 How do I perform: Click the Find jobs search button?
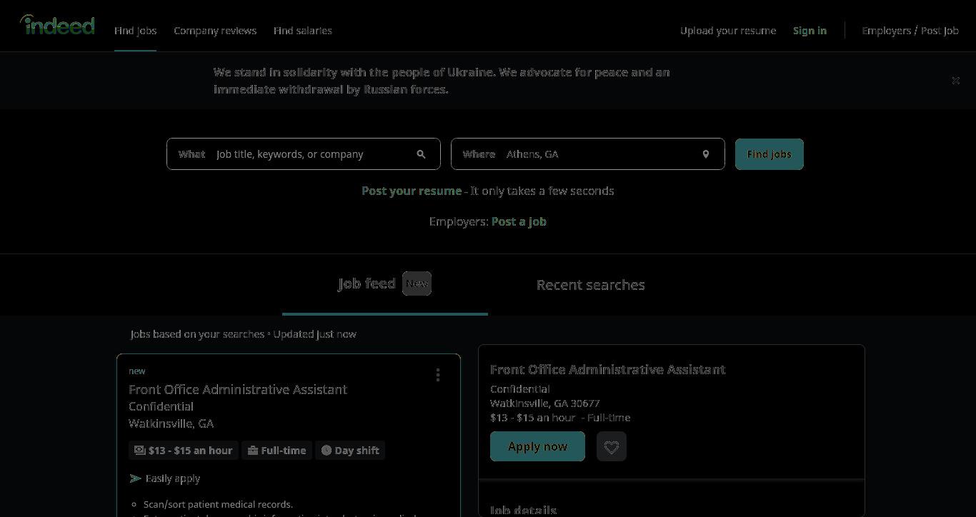(x=770, y=154)
